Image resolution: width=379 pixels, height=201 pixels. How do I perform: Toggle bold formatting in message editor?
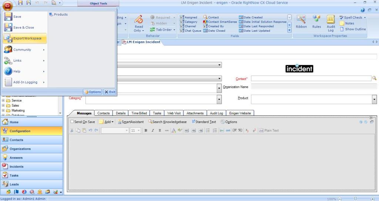click(146, 131)
